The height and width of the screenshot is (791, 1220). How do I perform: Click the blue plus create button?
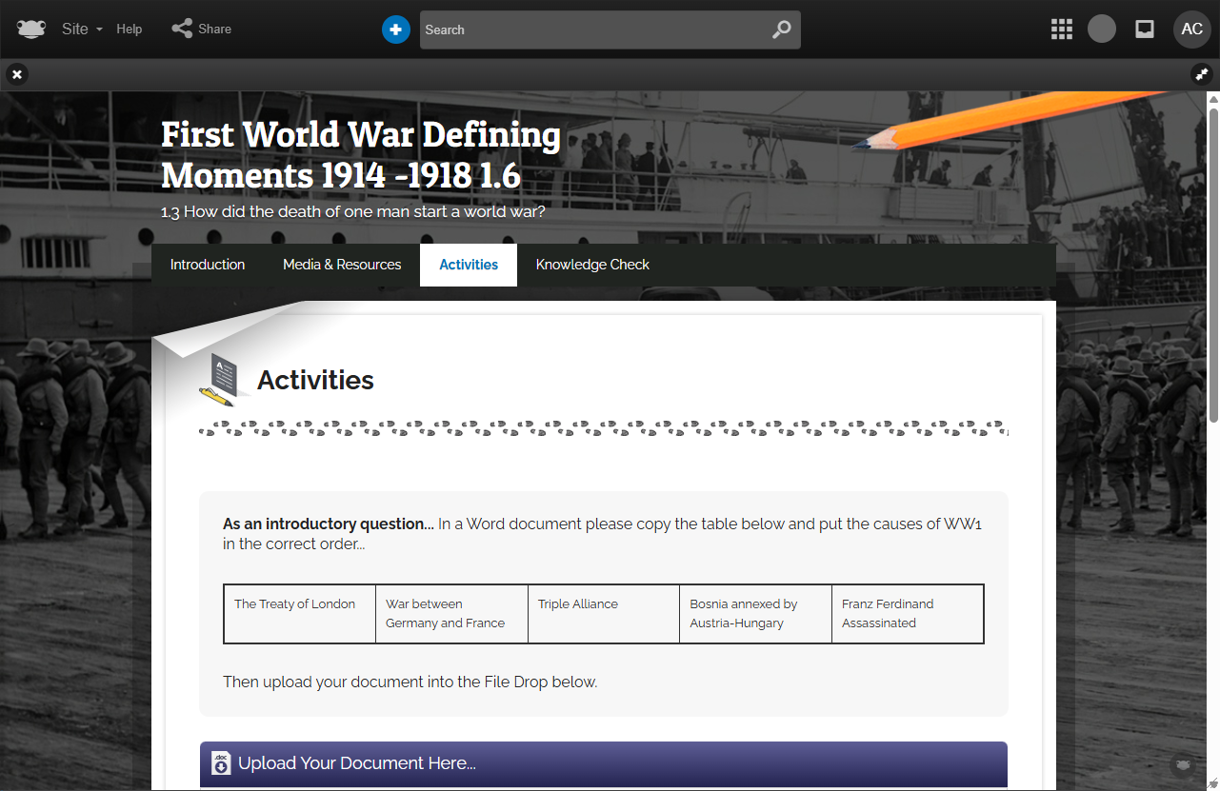(x=396, y=30)
